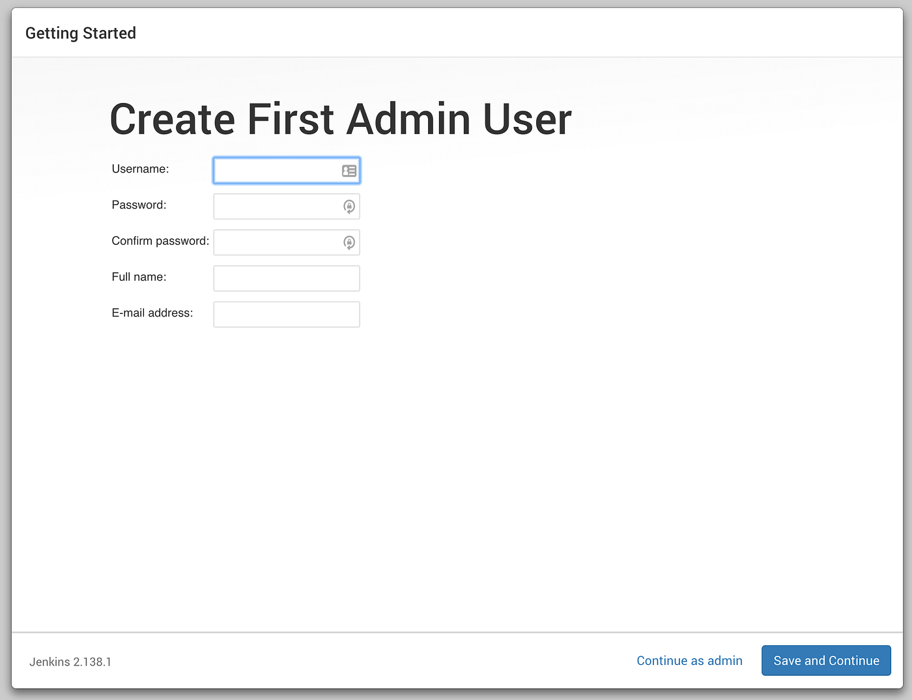The width and height of the screenshot is (912, 700).
Task: Click the Full name label
Action: point(138,277)
